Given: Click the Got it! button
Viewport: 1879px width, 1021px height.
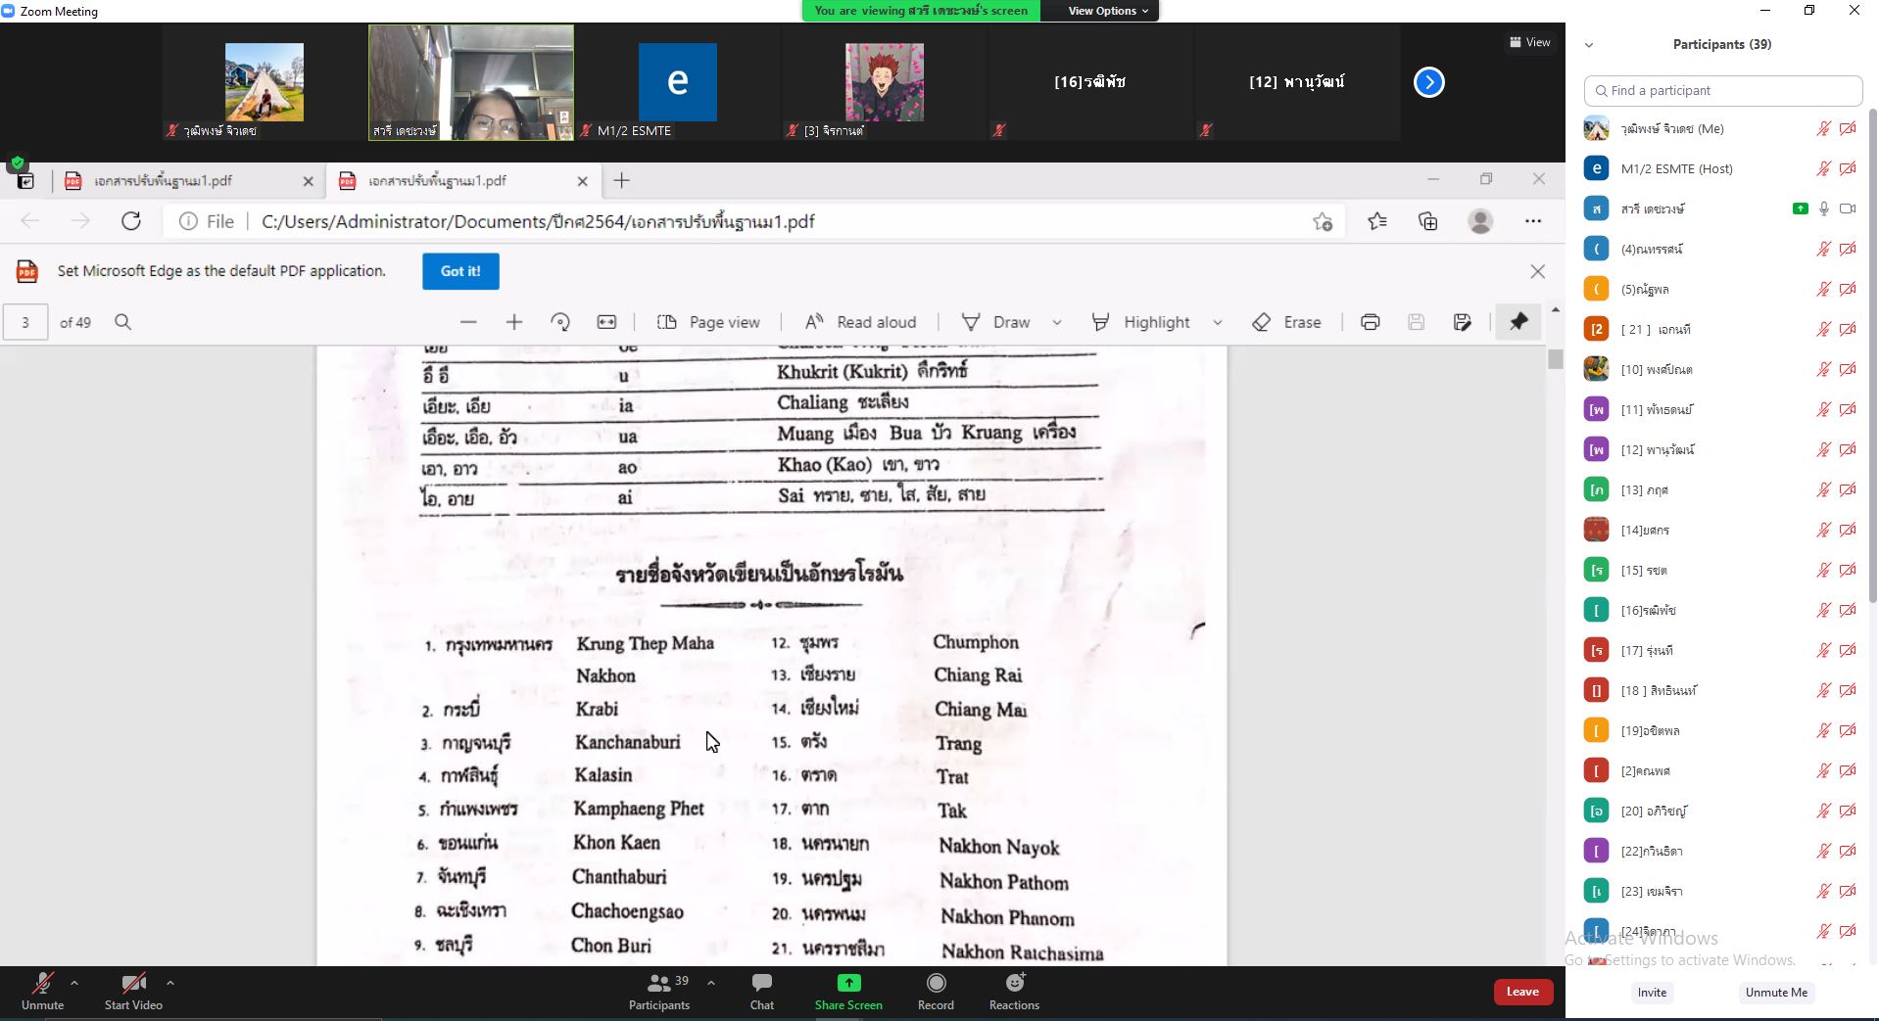Looking at the screenshot, I should tap(460, 271).
